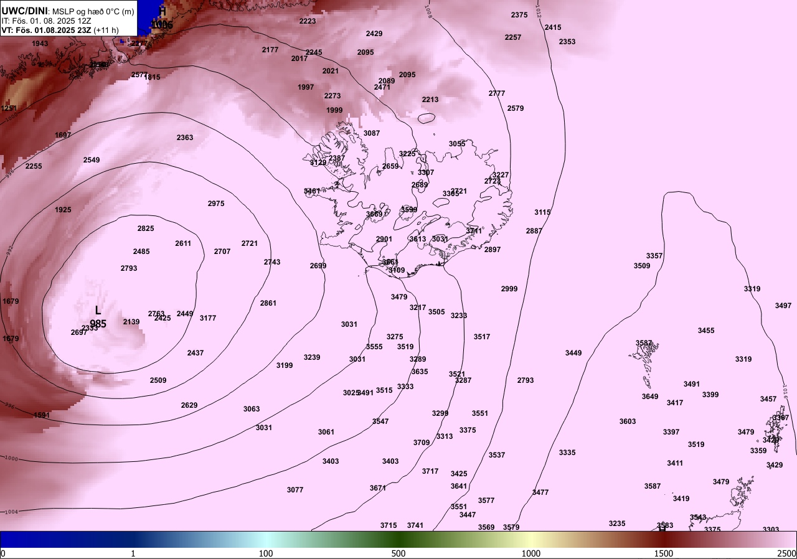Click the height value 1997
797x559 pixels.
click(306, 87)
